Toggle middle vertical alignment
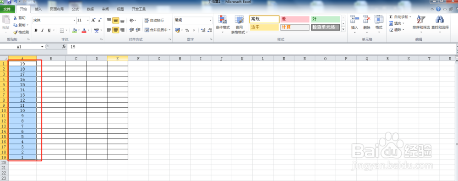This screenshot has width=458, height=181. tap(116, 21)
